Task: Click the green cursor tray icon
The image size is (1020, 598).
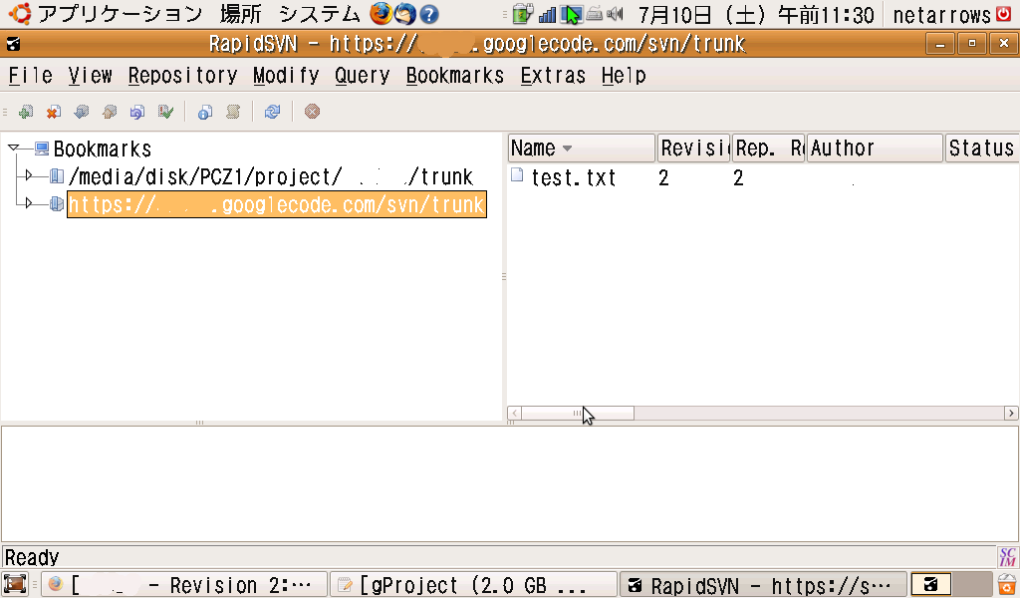Action: pyautogui.click(x=571, y=14)
